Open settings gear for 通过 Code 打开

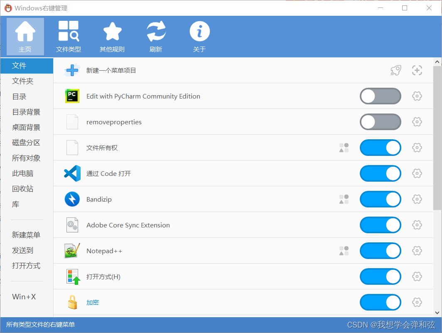[x=417, y=173]
